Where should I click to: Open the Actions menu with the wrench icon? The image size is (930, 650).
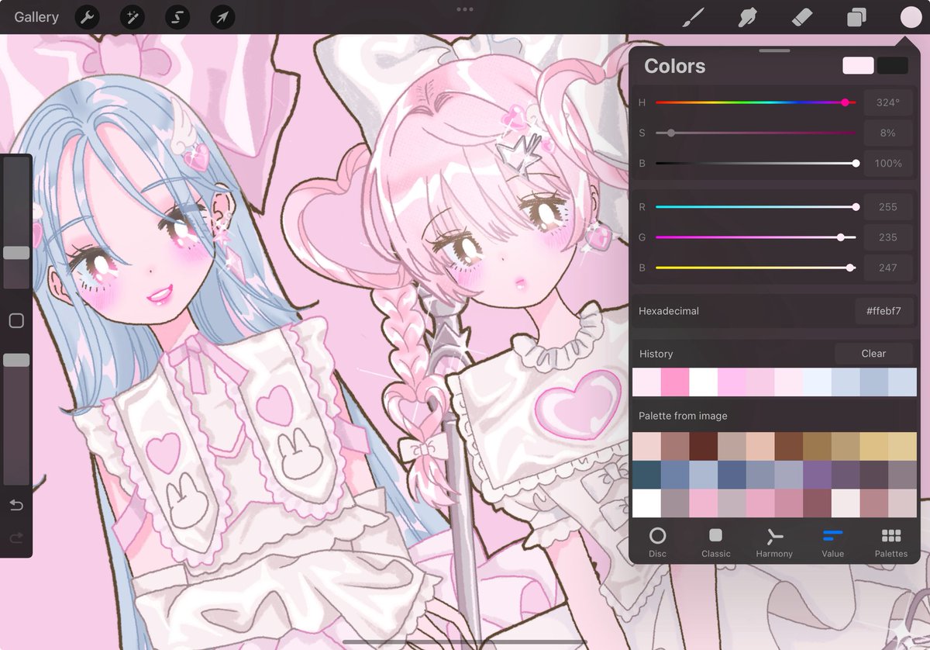click(x=86, y=17)
